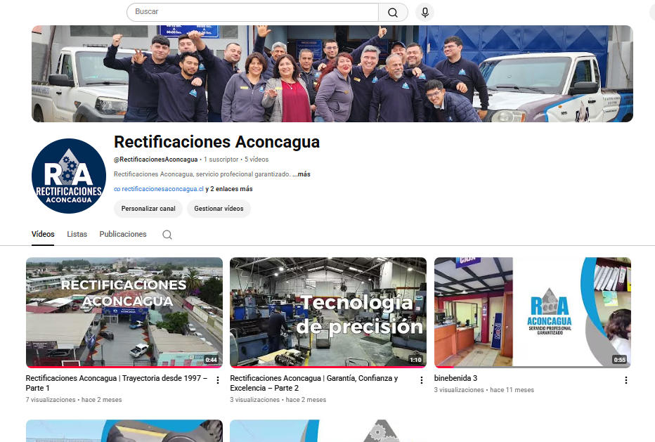Screen dimensions: 655x442
Task: Click '3 visualizaciones • hace 11 meses' text
Action: [x=484, y=390]
